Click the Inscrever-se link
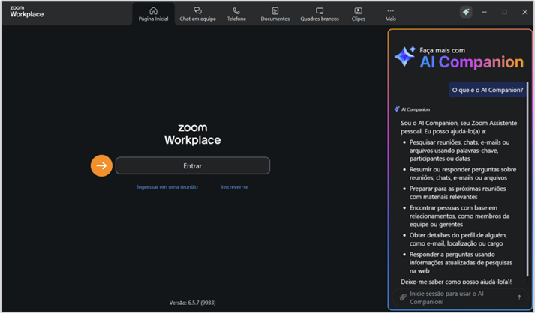The width and height of the screenshot is (535, 313). tap(234, 187)
